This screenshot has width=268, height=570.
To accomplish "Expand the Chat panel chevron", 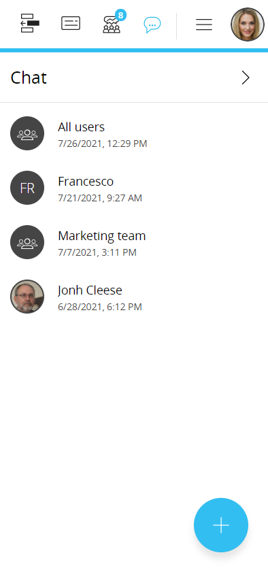I will [x=246, y=78].
